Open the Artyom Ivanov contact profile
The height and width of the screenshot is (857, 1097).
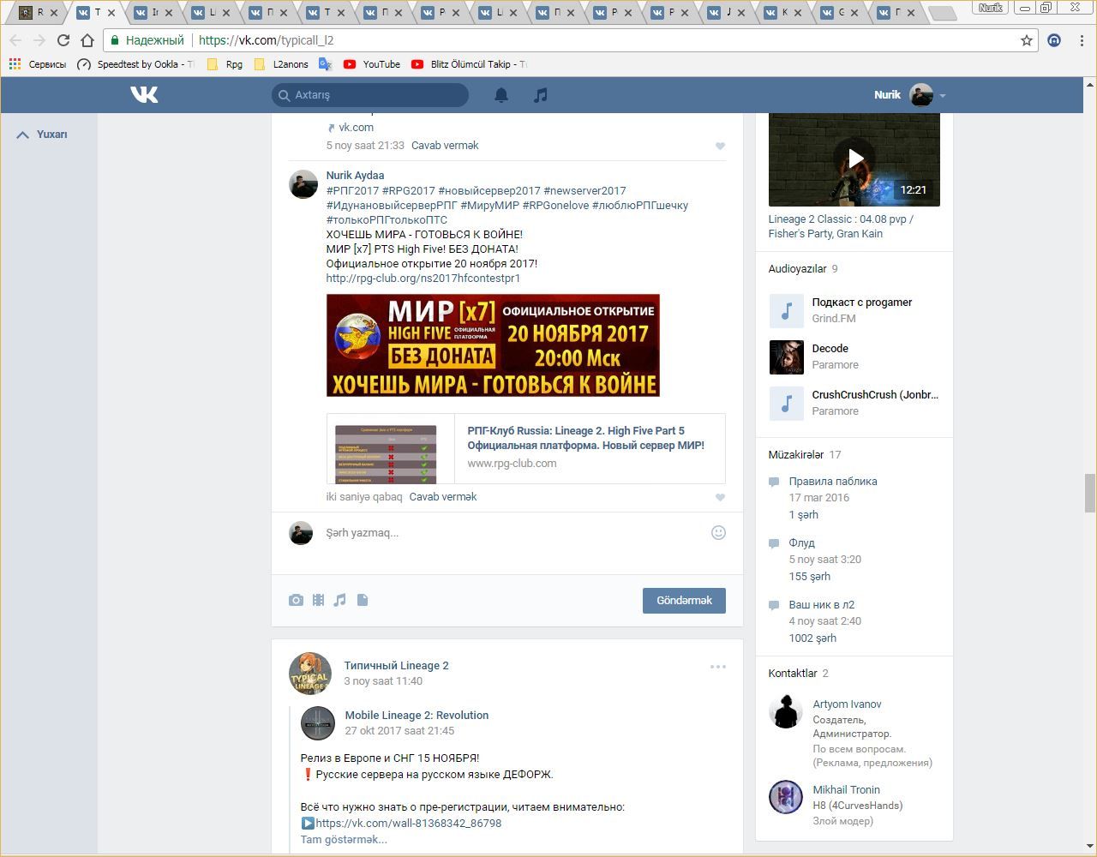pyautogui.click(x=847, y=704)
